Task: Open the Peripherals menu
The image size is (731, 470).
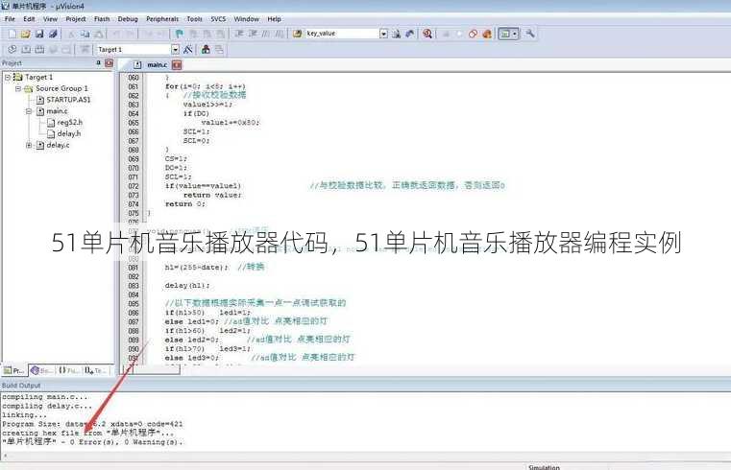Action: [162, 19]
